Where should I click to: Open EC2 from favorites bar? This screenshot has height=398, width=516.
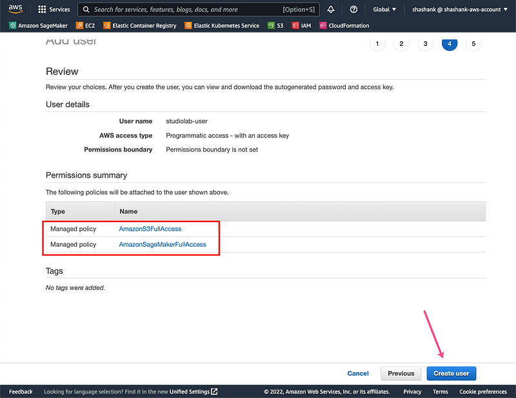[x=84, y=26]
